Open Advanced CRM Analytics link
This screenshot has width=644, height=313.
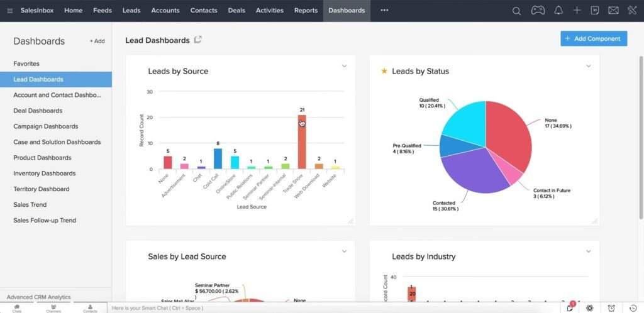(38, 297)
